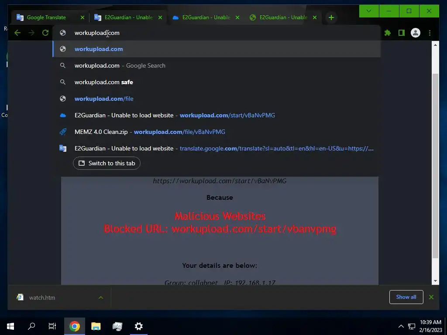Click the search magnifier icon beside 'workupload.com safe'
Image resolution: width=447 pixels, height=335 pixels.
click(63, 82)
